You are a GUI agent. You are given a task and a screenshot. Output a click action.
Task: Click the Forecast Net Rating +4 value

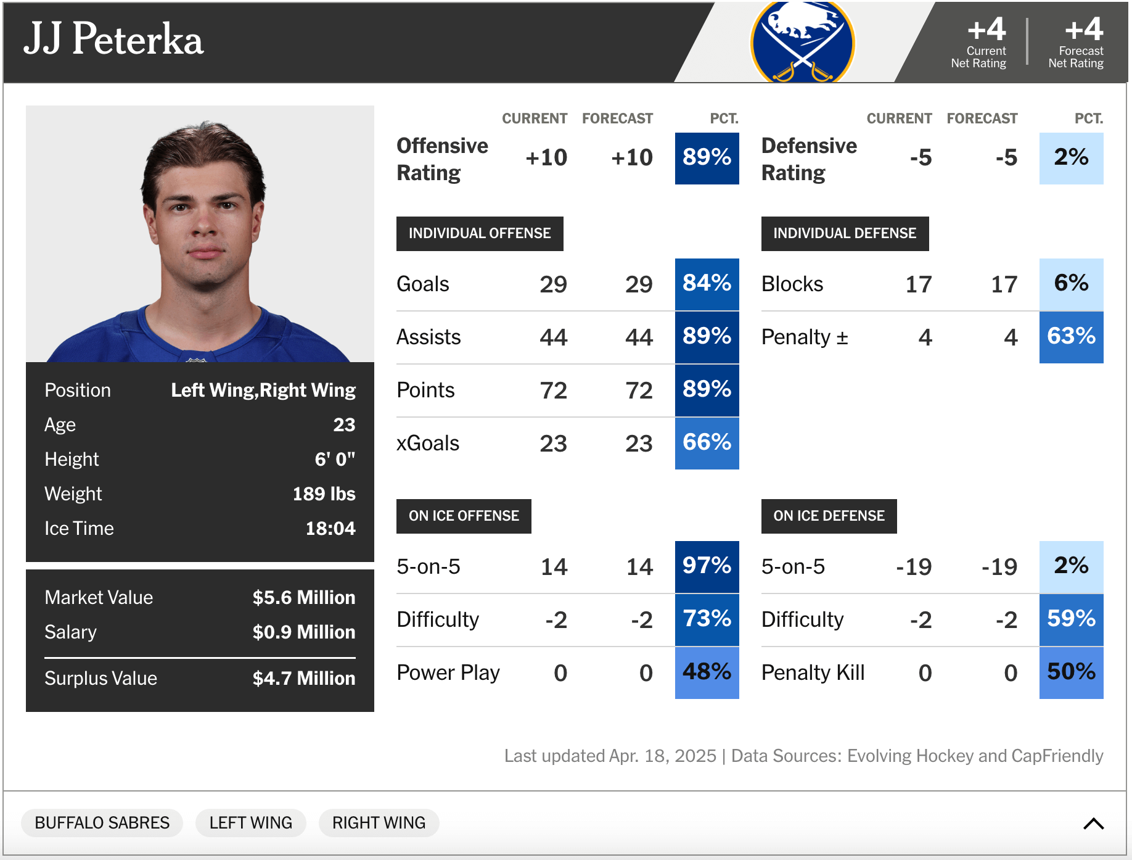pos(1083,29)
